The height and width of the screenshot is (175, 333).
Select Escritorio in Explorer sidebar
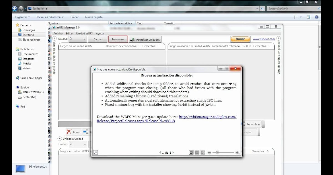point(28,35)
